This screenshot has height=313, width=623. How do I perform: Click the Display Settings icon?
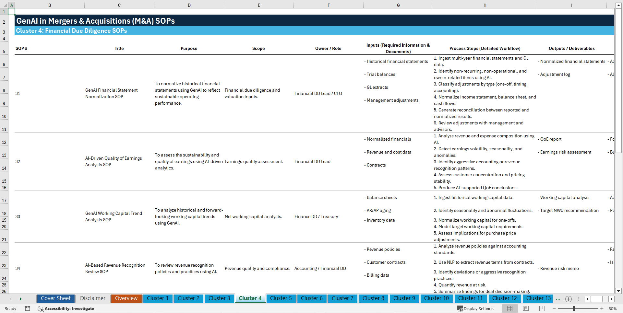(x=459, y=308)
